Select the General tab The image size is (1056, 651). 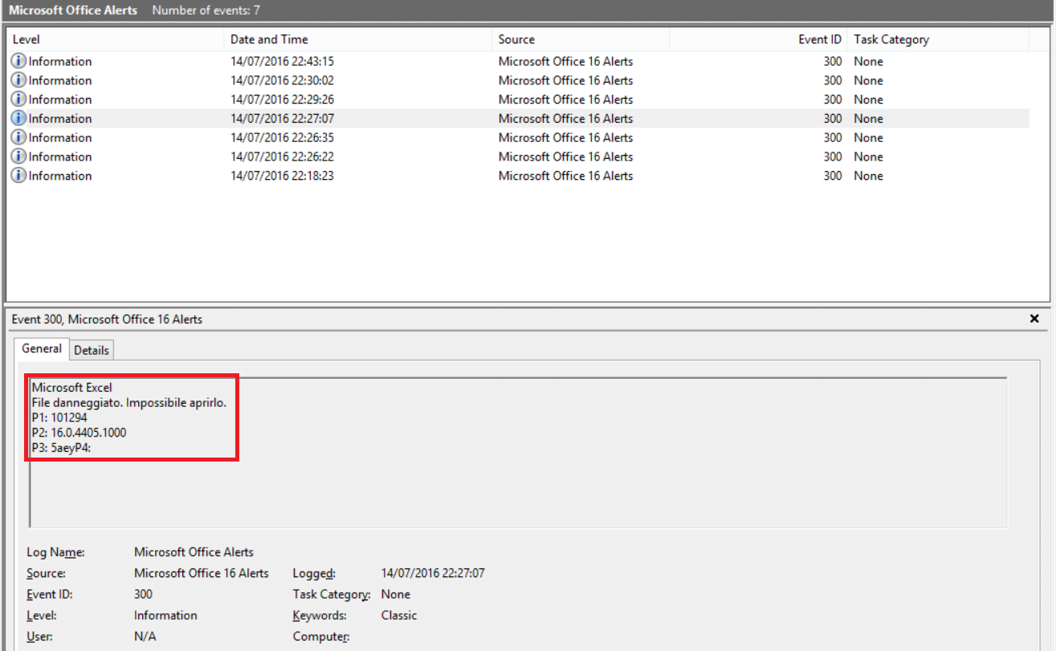pos(42,348)
